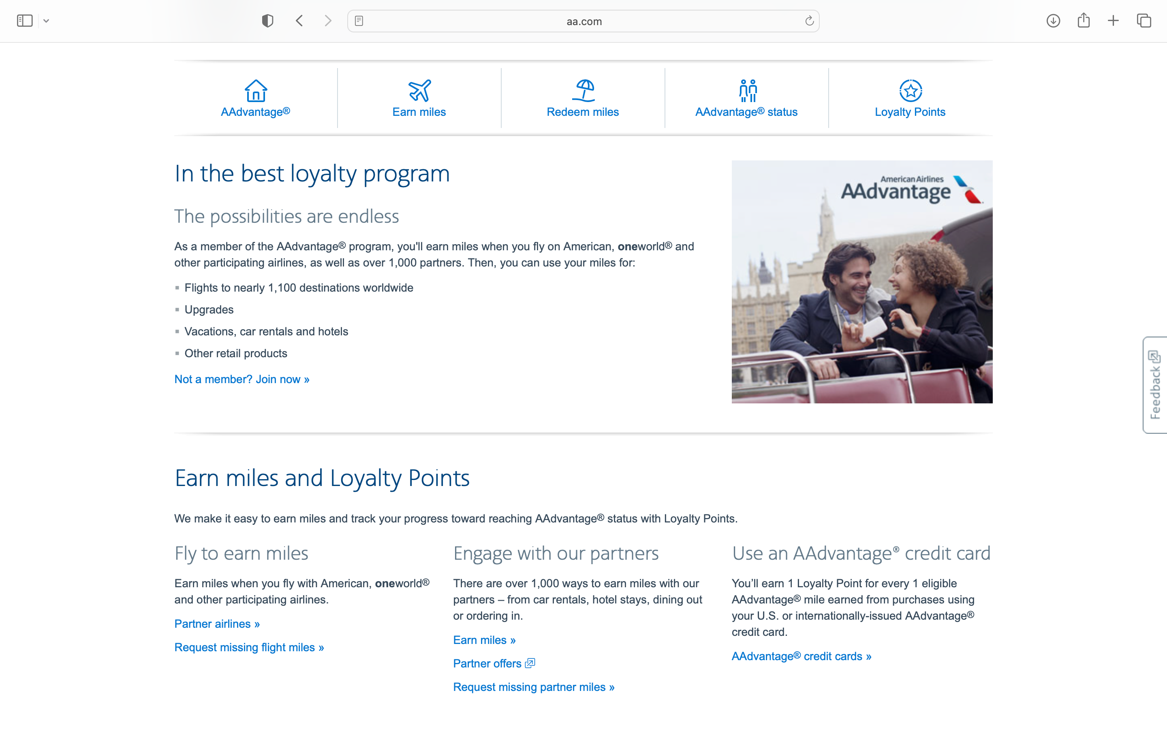Click the AAdvantage status people icon
This screenshot has height=729, width=1167.
[x=748, y=91]
